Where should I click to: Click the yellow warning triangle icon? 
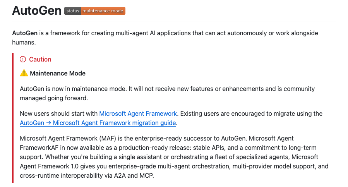tap(24, 73)
